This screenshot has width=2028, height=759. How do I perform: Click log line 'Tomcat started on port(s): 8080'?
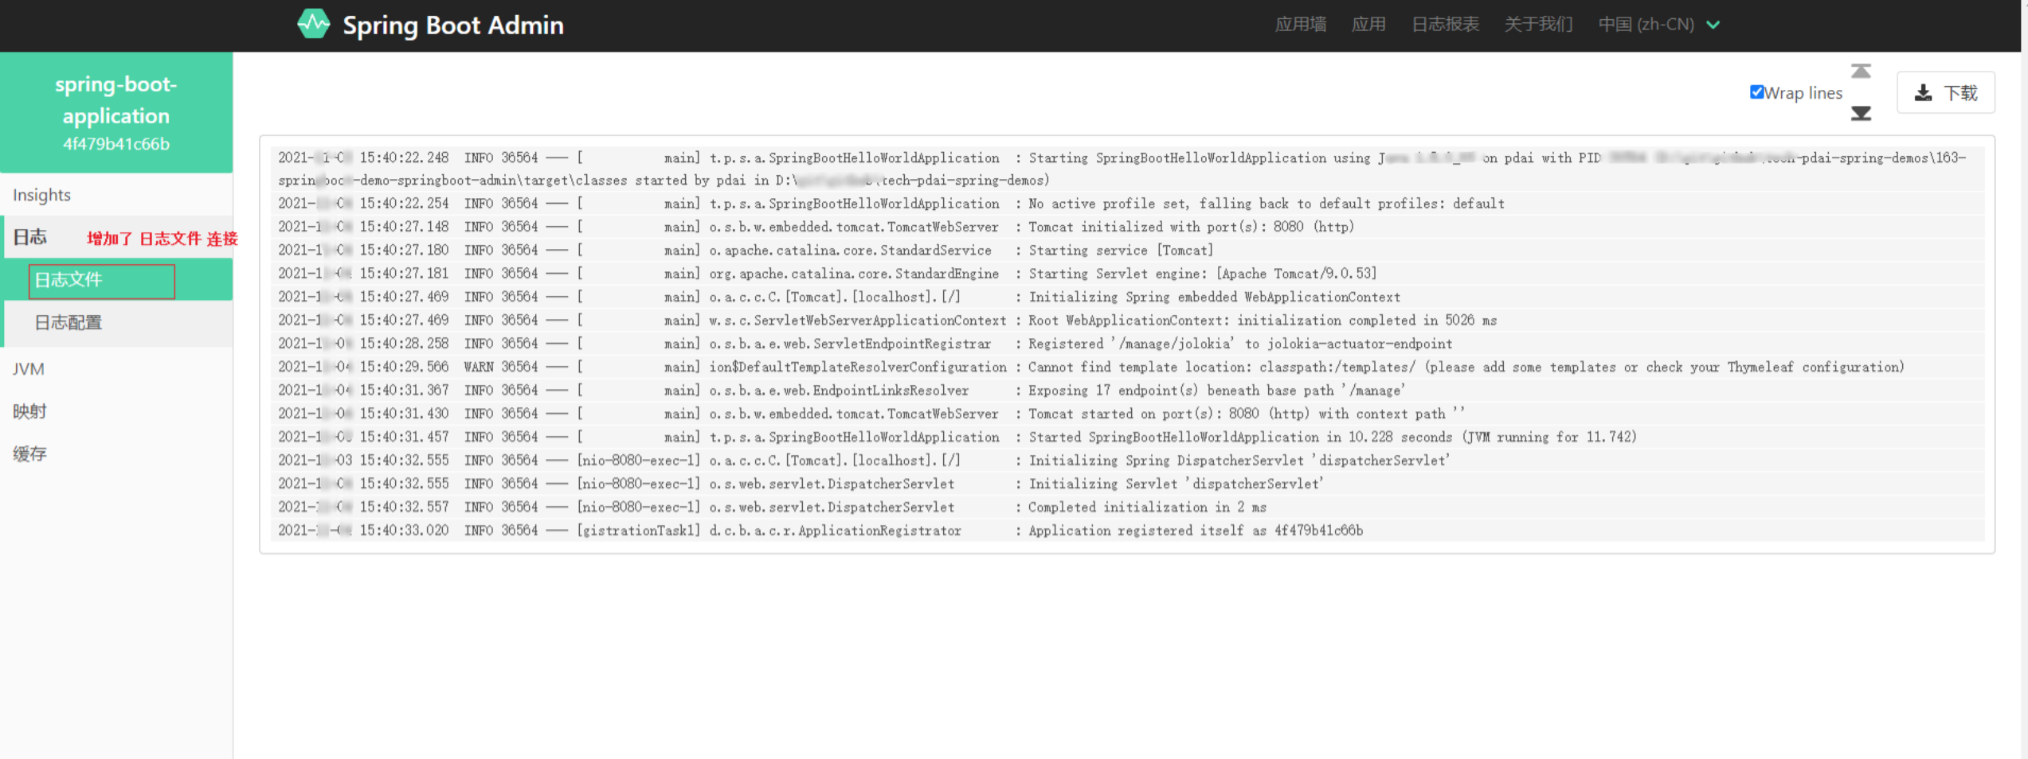[1126, 413]
